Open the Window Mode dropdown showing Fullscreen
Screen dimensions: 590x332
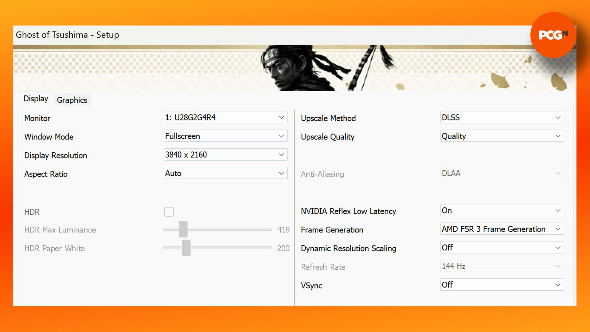pos(225,136)
